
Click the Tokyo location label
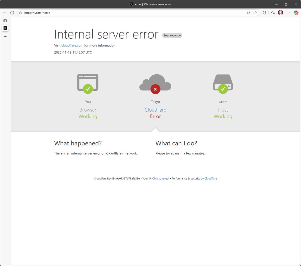156,102
